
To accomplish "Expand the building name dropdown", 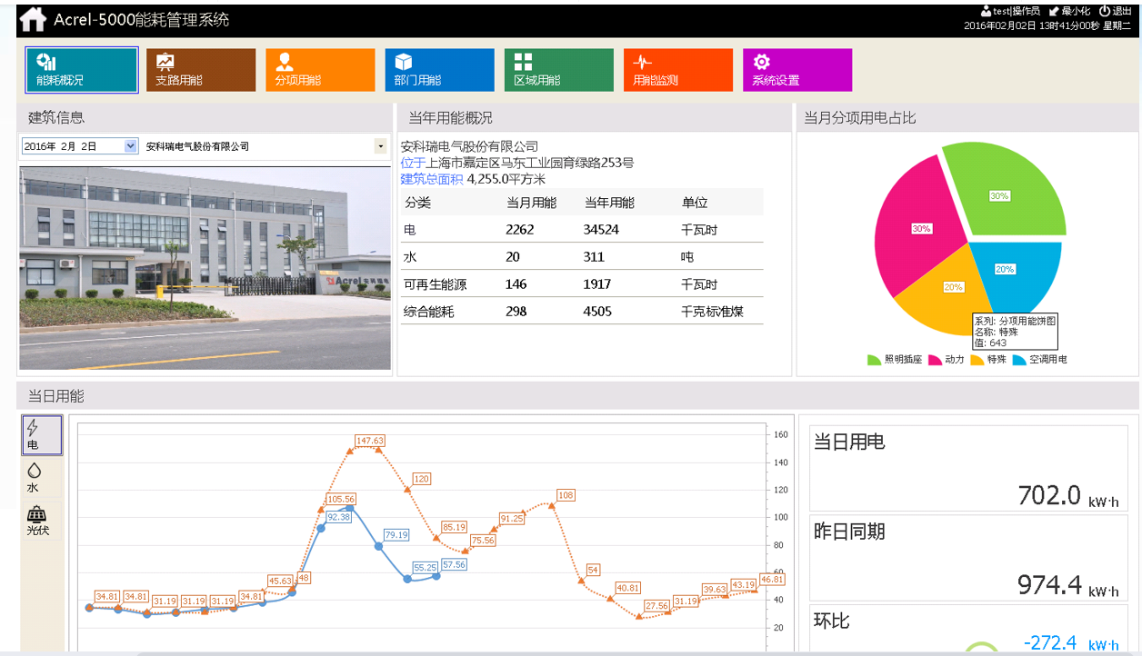I will click(x=380, y=146).
